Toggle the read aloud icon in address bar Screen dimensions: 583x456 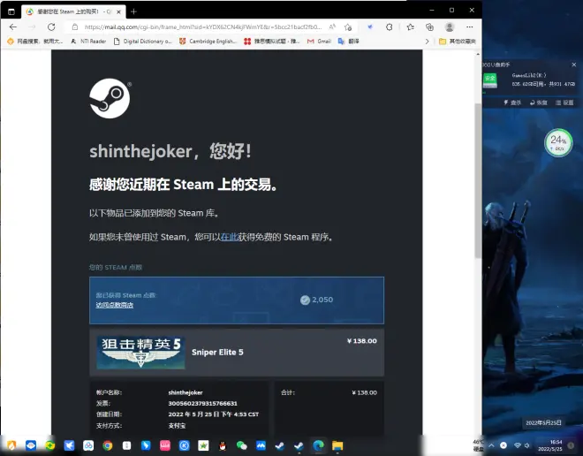(332, 27)
